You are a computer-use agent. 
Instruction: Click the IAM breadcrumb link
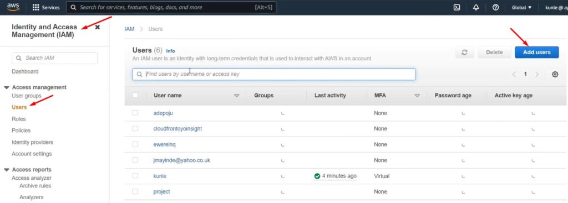tap(129, 29)
